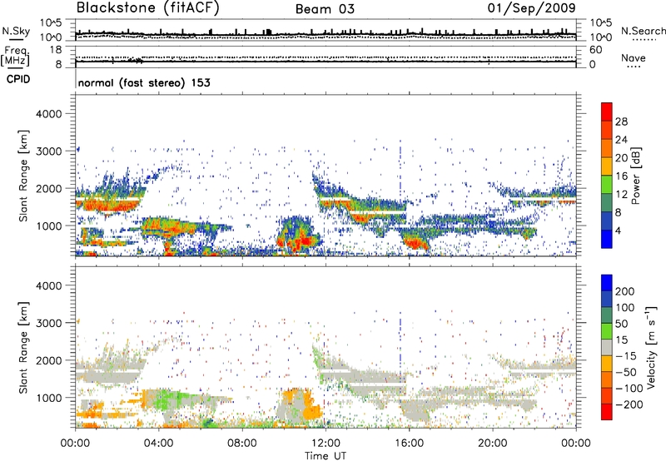Select the 04:00 time tick label
Image resolution: width=666 pixels, height=461 pixels.
coord(158,444)
